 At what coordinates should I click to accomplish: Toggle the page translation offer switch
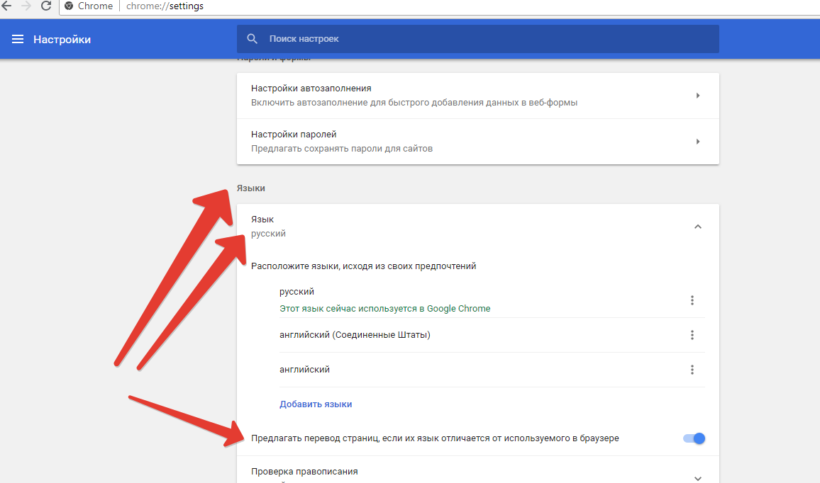pyautogui.click(x=694, y=438)
